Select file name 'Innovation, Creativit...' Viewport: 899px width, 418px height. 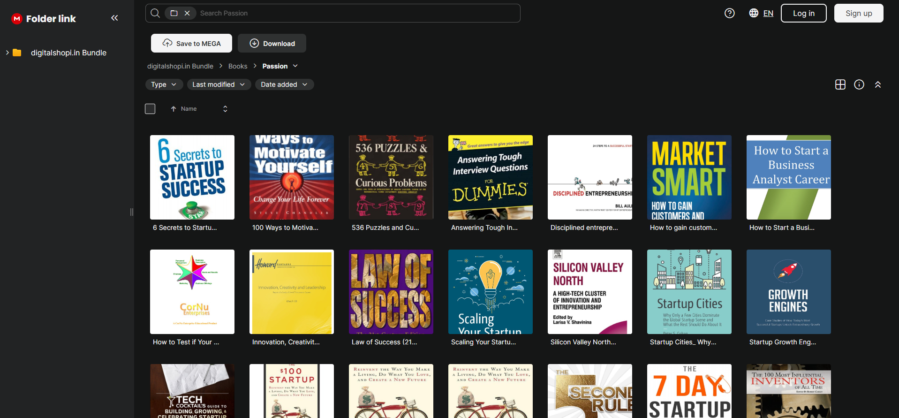286,342
